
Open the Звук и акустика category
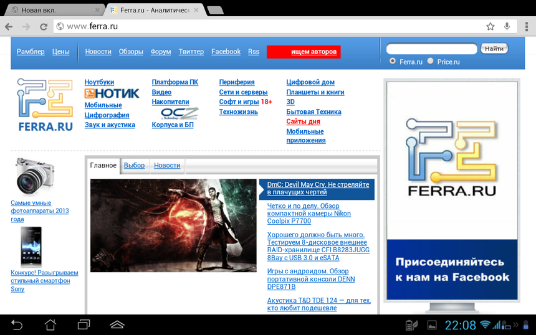pos(110,125)
